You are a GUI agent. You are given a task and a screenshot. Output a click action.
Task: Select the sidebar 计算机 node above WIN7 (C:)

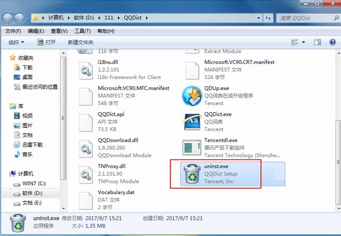(21, 174)
